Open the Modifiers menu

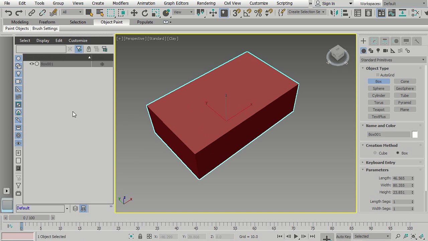pyautogui.click(x=120, y=3)
